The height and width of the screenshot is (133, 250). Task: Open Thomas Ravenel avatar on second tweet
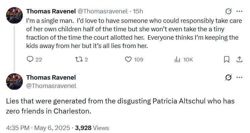(x=14, y=81)
